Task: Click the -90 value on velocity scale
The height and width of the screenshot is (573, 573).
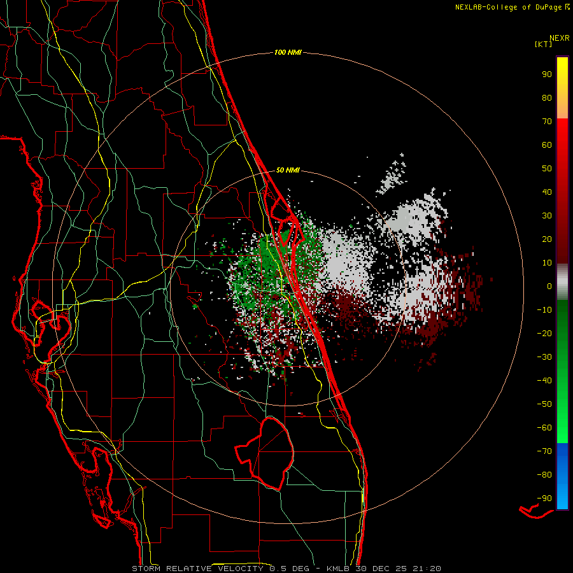Action: pyautogui.click(x=544, y=499)
